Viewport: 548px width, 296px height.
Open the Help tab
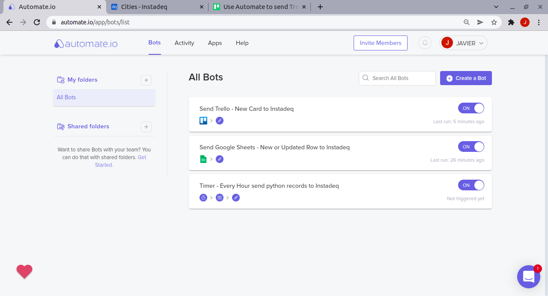pyautogui.click(x=242, y=43)
